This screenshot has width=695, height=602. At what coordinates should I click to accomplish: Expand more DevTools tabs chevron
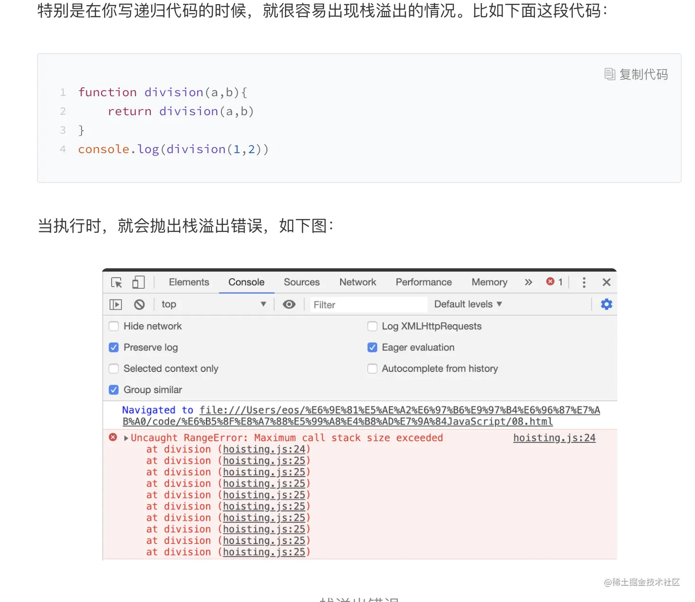pyautogui.click(x=528, y=282)
